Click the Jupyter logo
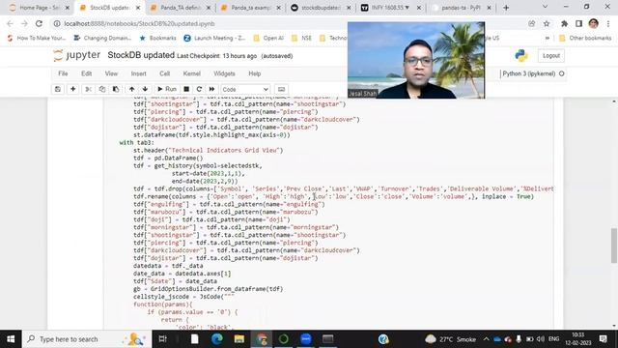618x348 pixels. [77, 56]
